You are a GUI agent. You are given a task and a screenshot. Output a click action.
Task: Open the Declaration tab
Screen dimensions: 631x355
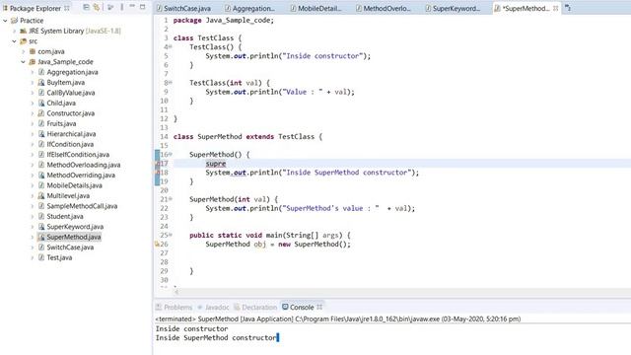[x=255, y=307]
